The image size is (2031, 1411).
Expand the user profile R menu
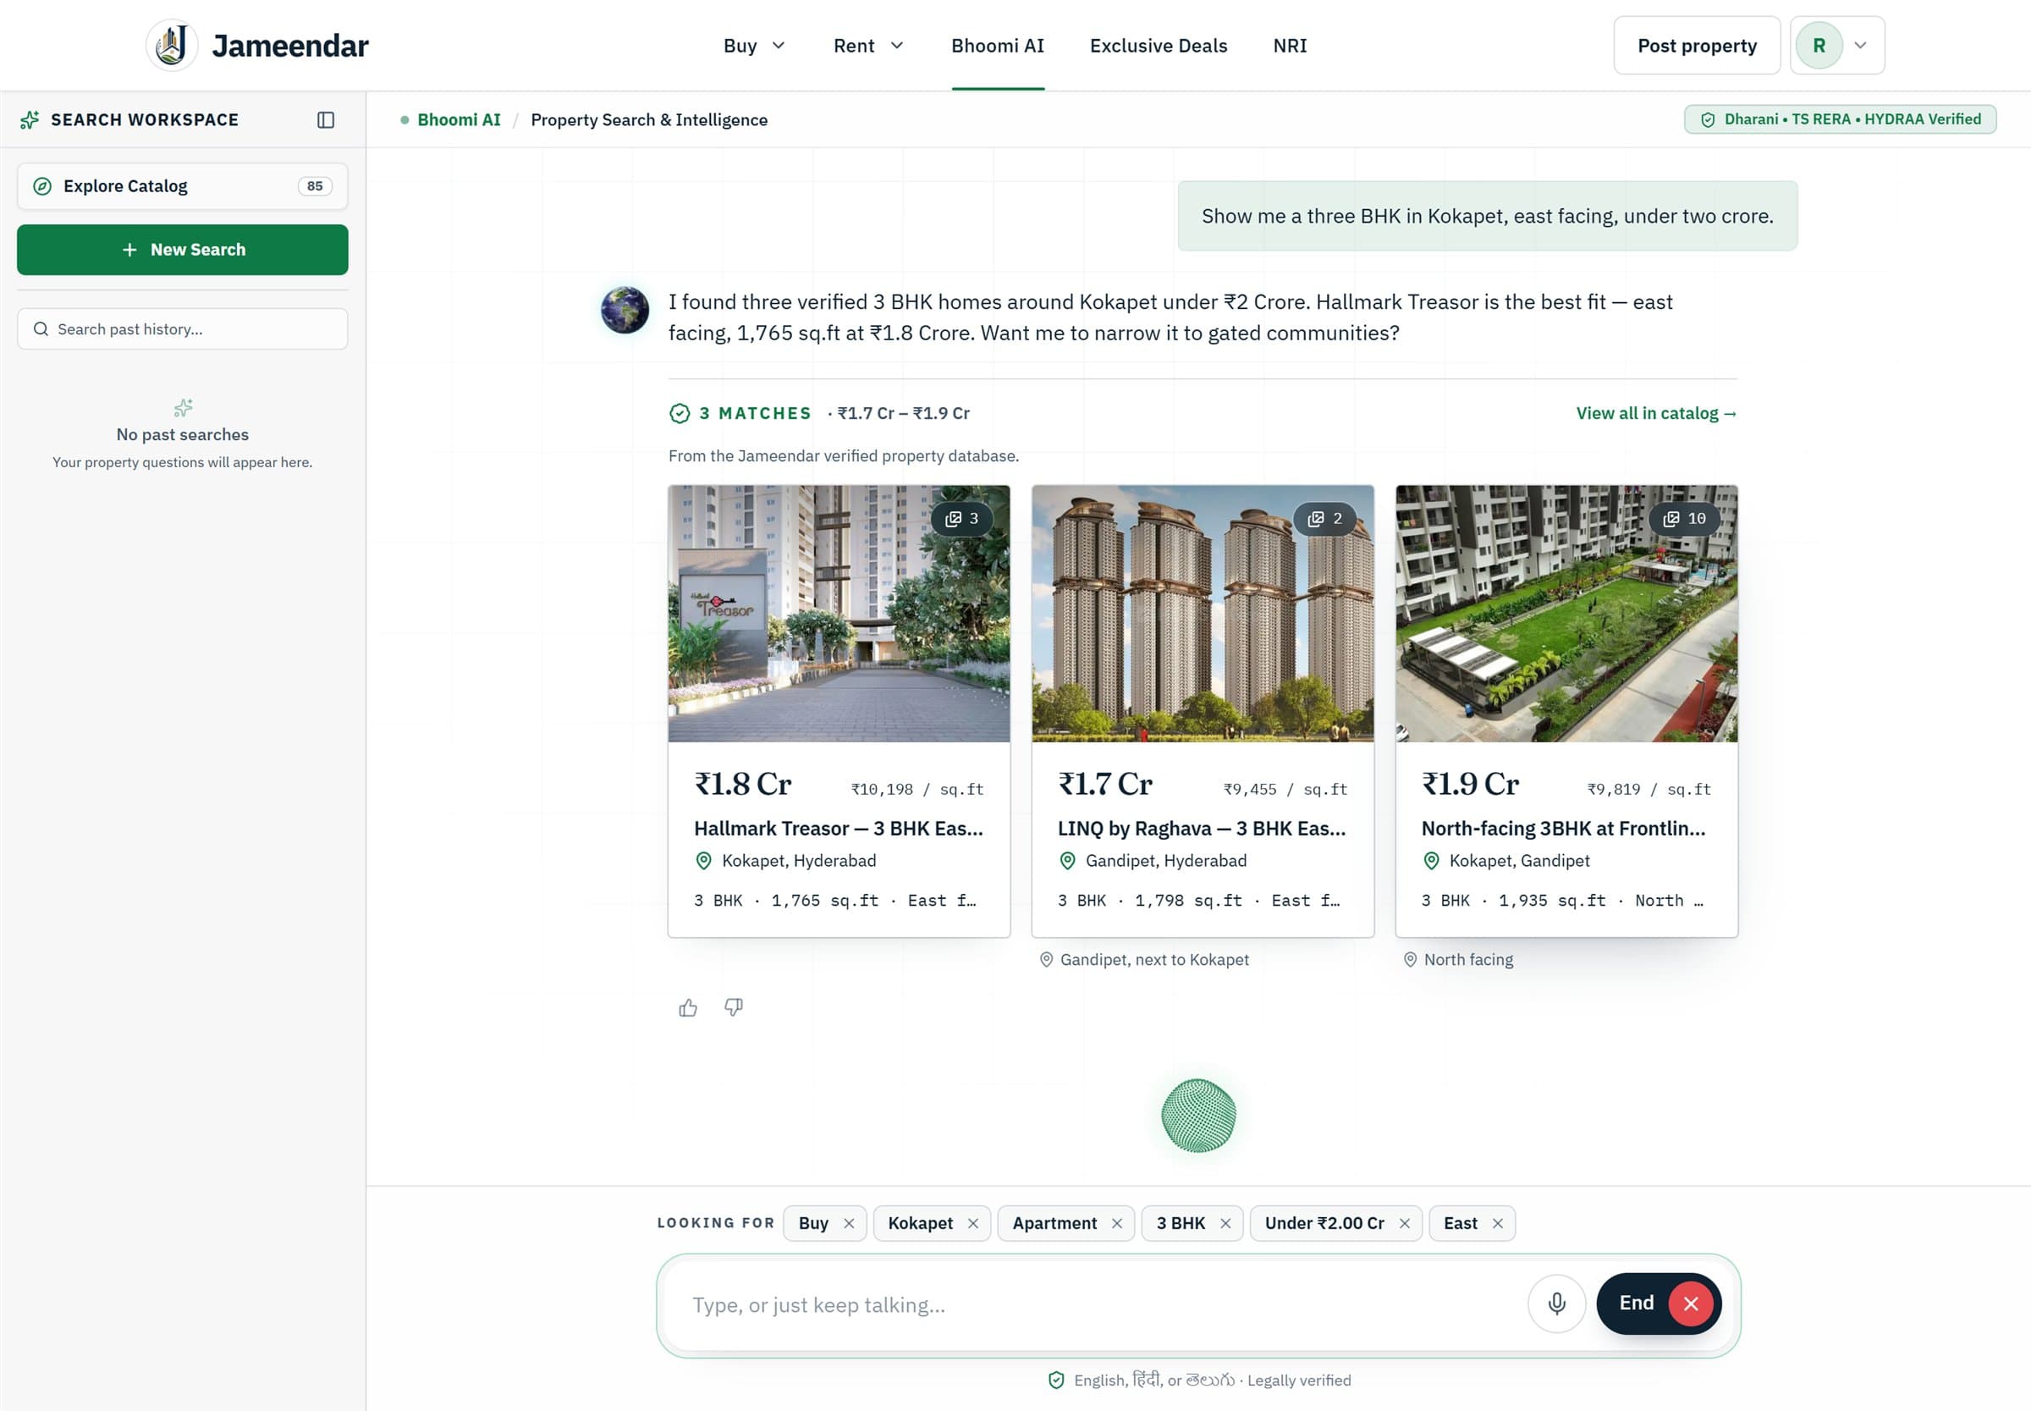click(x=1837, y=45)
